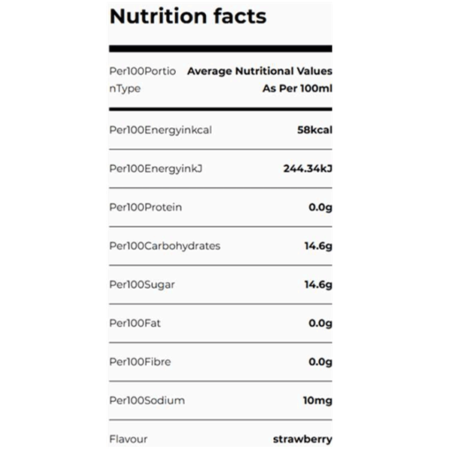Screen dimensions: 449x449
Task: Select the Per100PortionType label
Action: (143, 79)
